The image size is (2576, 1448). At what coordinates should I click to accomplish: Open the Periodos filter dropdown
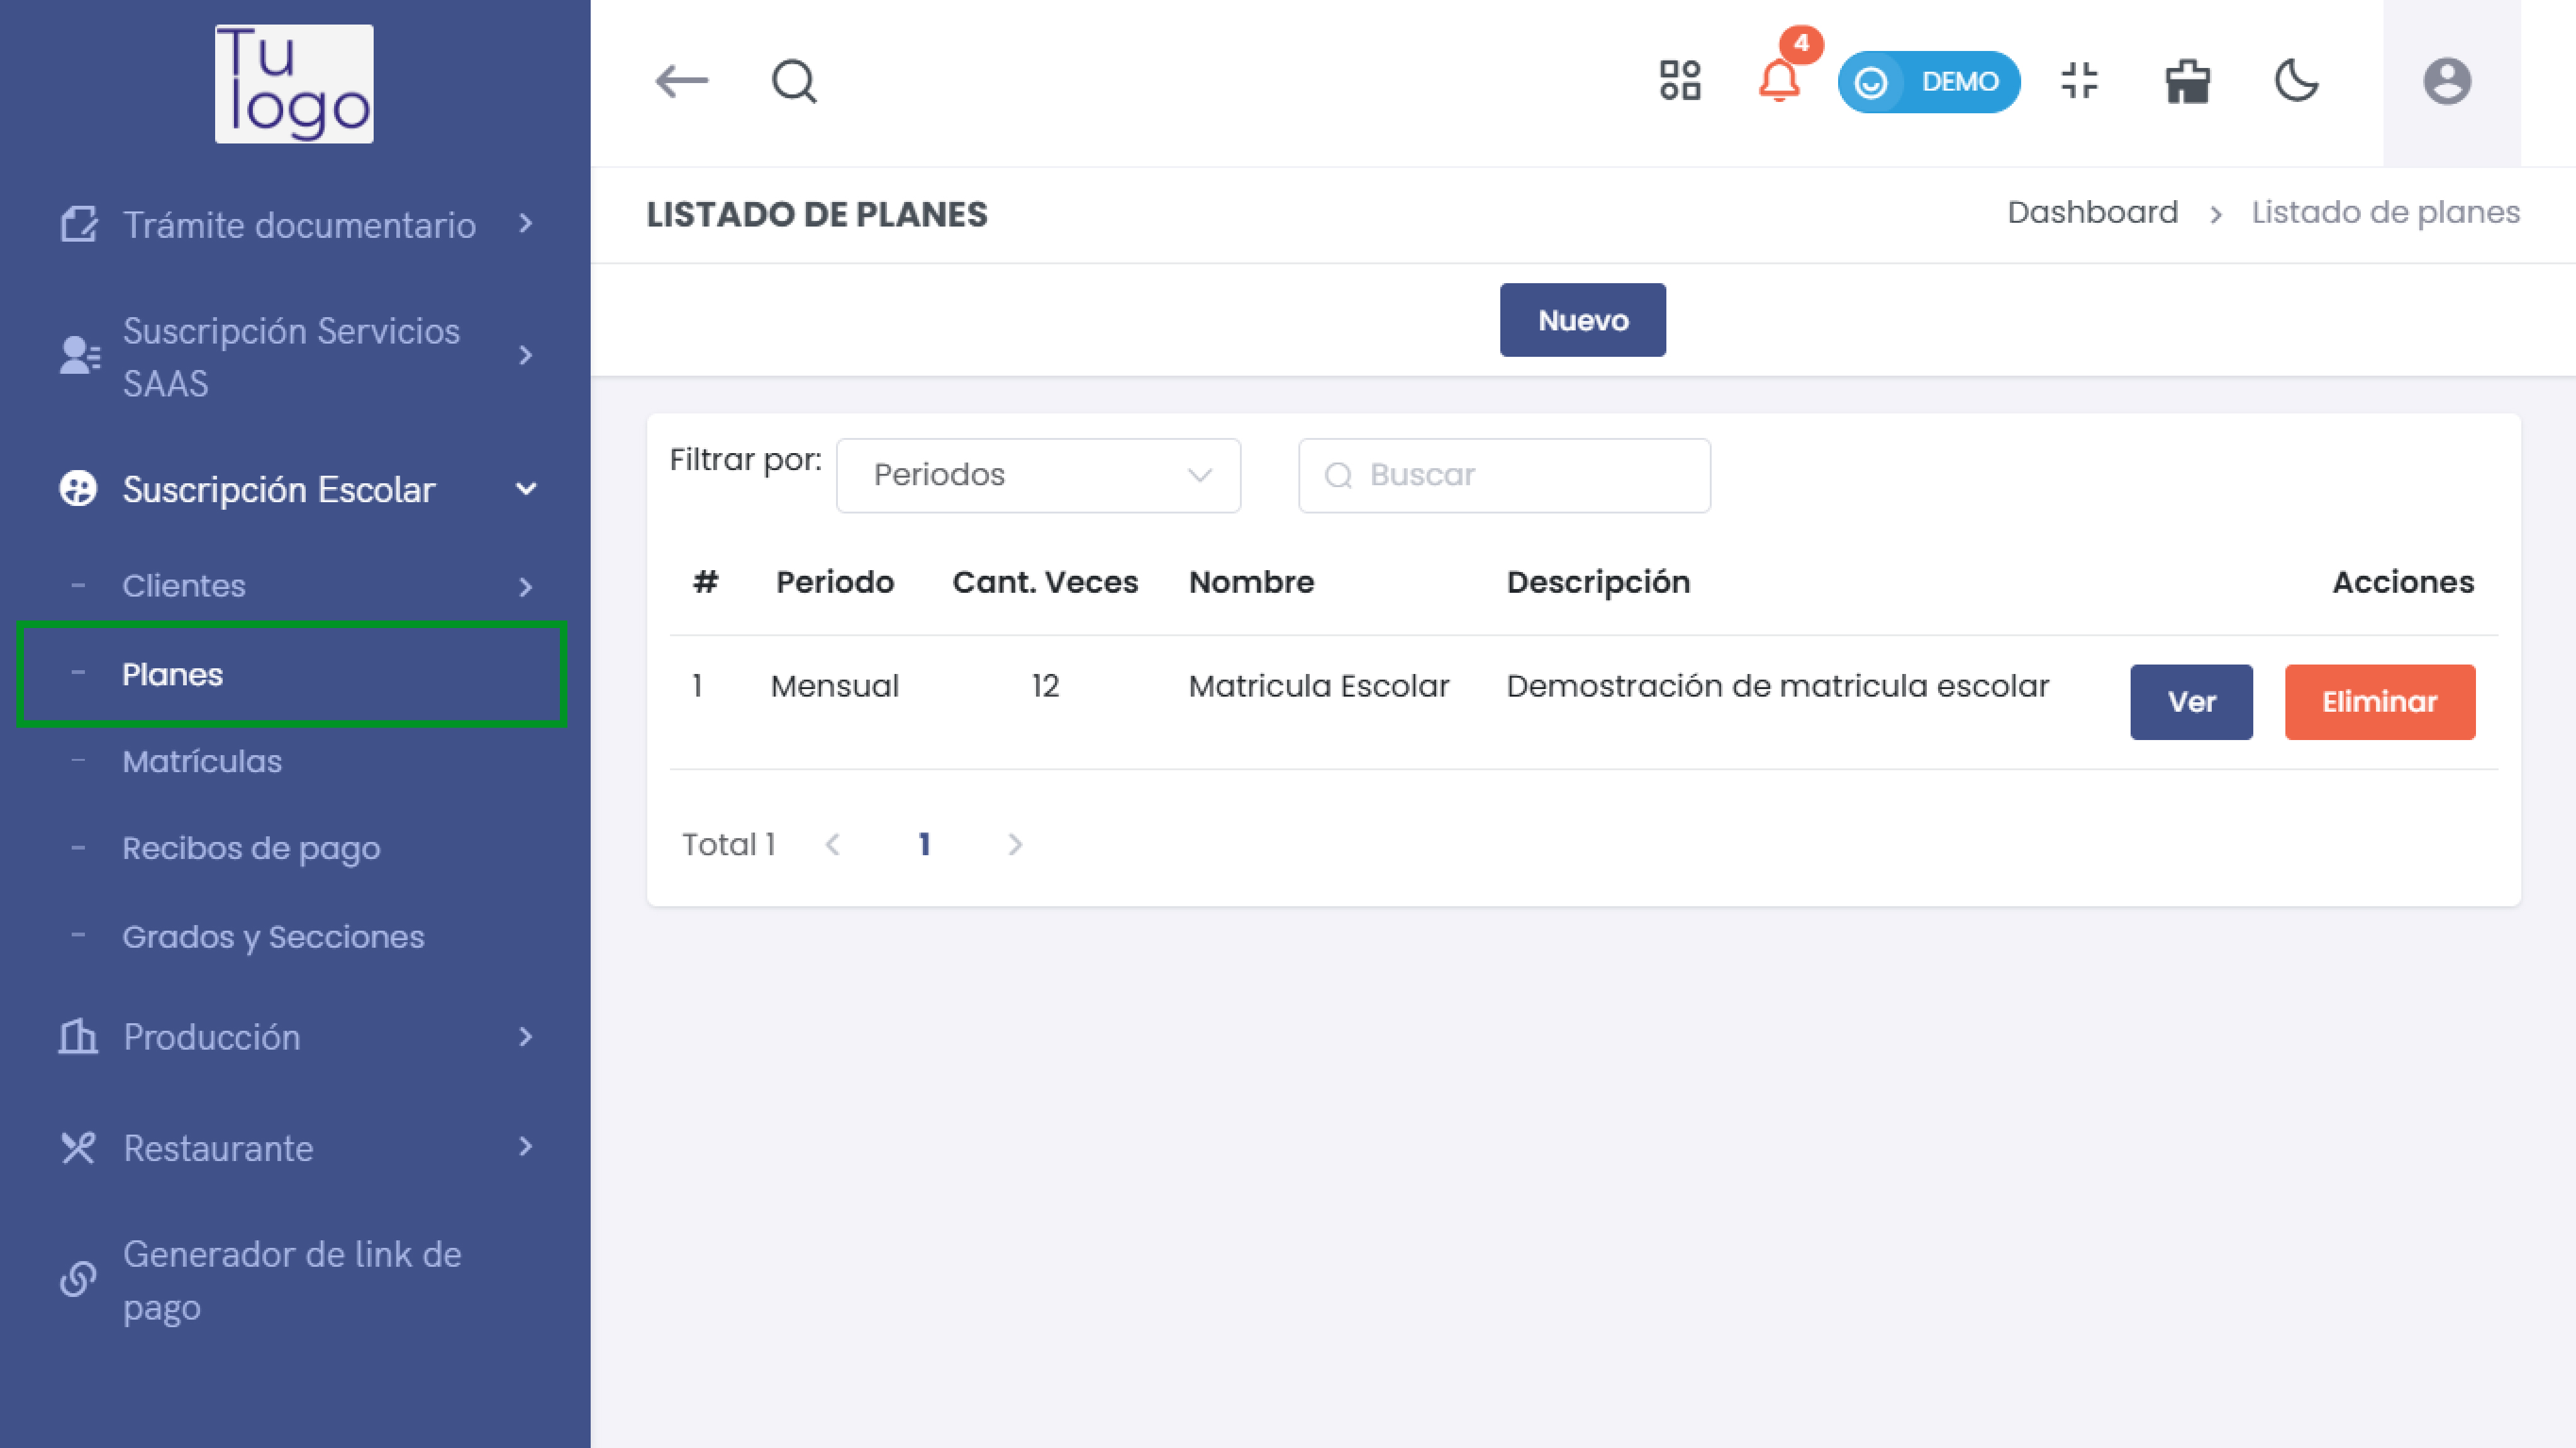point(1038,475)
